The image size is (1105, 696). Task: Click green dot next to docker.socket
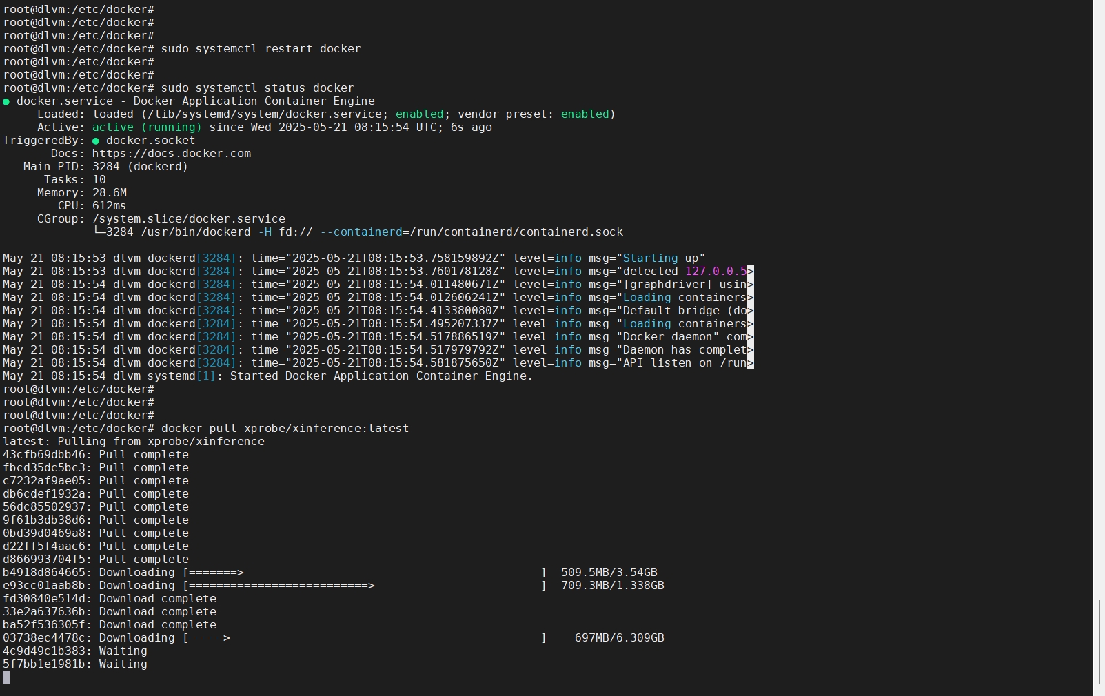96,141
